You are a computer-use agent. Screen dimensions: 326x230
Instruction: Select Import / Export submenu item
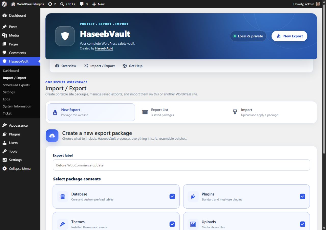(15, 78)
